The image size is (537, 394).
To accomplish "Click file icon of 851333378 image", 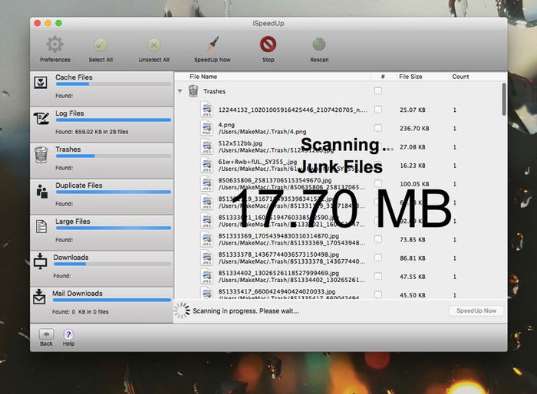I will click(206, 258).
